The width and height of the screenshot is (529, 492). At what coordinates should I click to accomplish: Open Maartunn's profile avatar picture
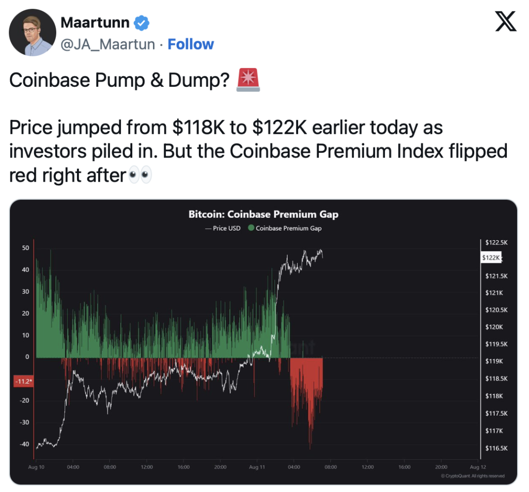33,33
